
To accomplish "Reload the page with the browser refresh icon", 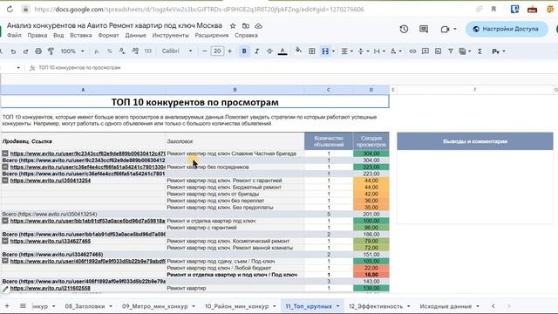I will [10, 10].
